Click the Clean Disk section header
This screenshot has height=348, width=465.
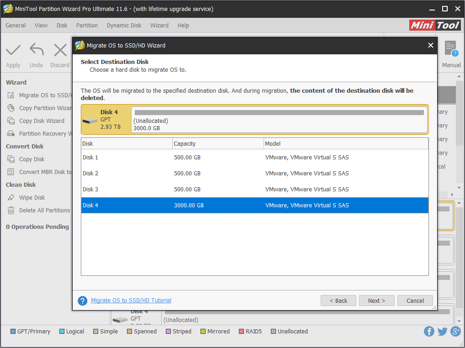[x=21, y=185]
